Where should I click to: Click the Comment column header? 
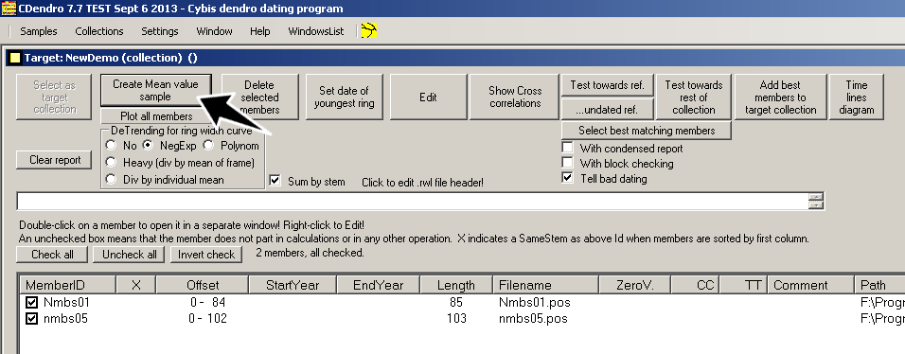(x=810, y=285)
